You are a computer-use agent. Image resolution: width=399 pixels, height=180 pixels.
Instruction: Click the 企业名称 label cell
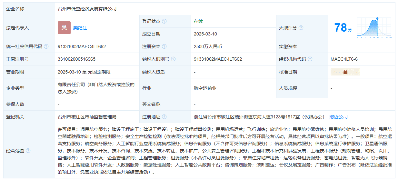(x=29, y=9)
